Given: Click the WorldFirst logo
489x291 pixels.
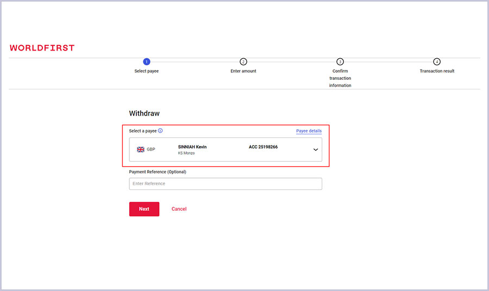Looking at the screenshot, I should pyautogui.click(x=42, y=48).
